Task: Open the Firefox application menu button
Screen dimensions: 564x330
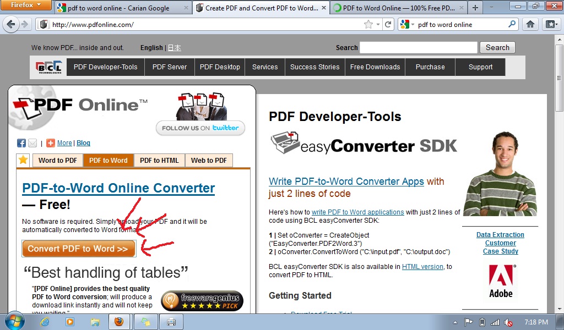Action: tap(26, 5)
